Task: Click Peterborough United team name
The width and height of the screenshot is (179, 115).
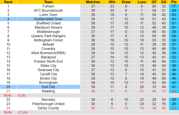Action: (x=48, y=104)
